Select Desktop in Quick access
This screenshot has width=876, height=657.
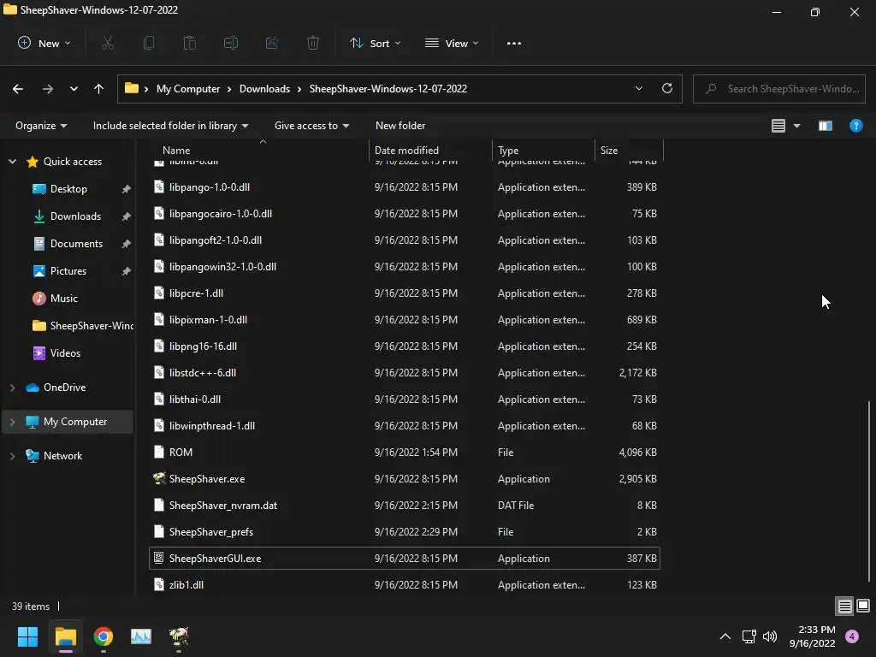(68, 189)
